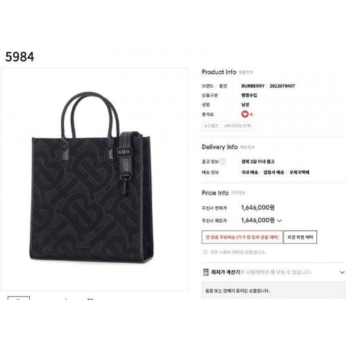Expand the 최저가 계산기 section chevron

click(342, 272)
